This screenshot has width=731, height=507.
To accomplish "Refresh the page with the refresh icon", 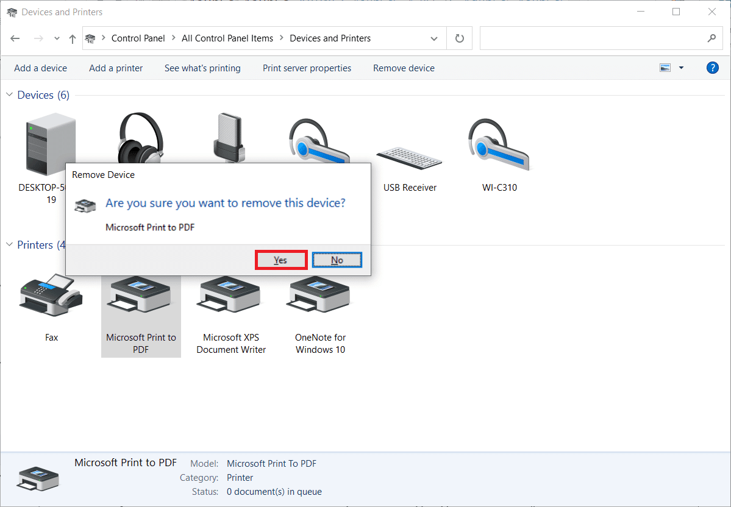I will click(x=459, y=38).
